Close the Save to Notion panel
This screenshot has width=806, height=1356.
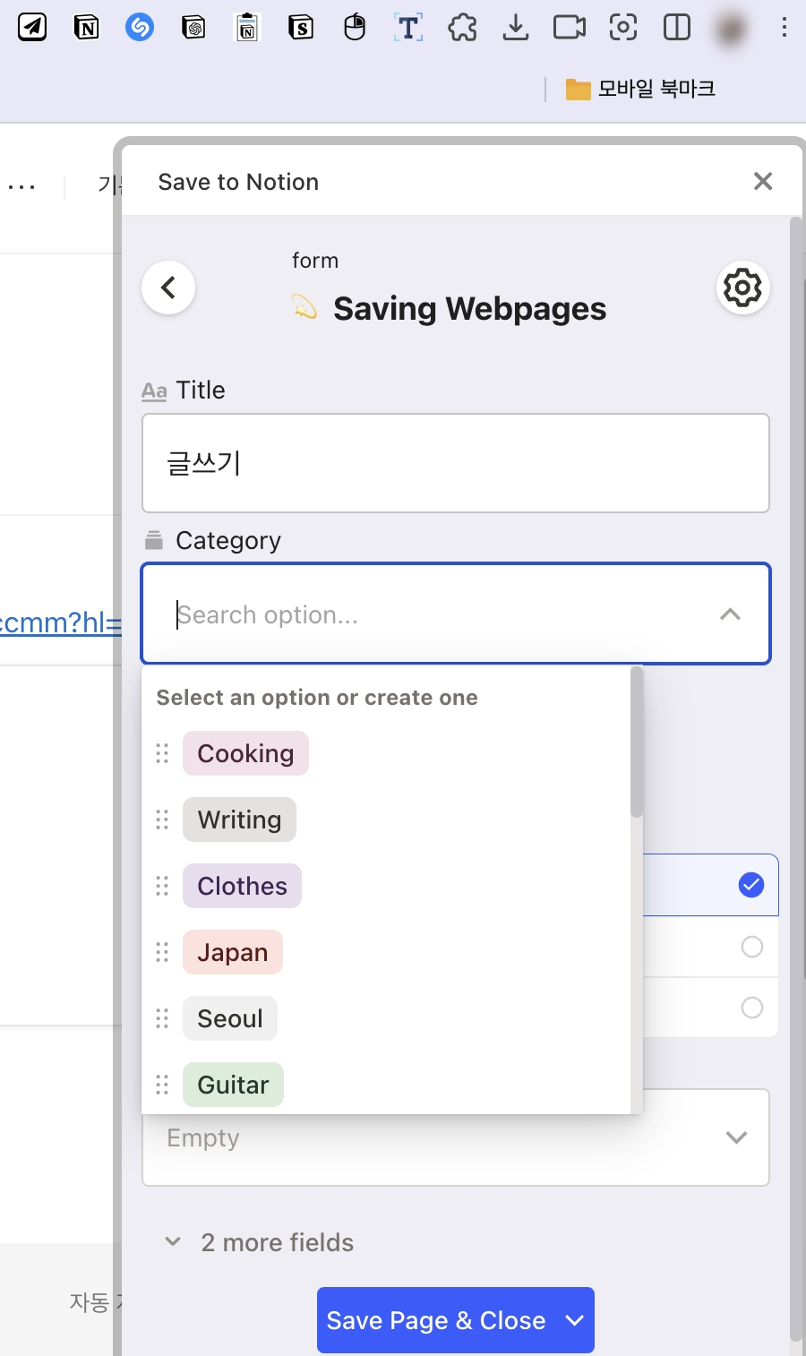pyautogui.click(x=763, y=181)
